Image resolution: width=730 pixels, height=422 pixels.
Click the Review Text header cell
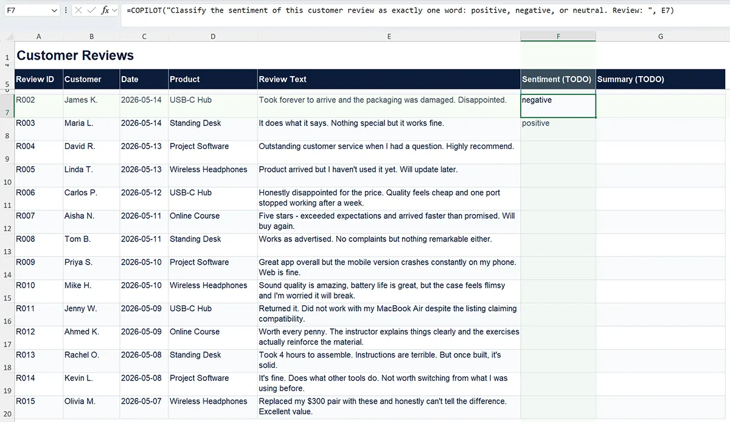coord(389,79)
